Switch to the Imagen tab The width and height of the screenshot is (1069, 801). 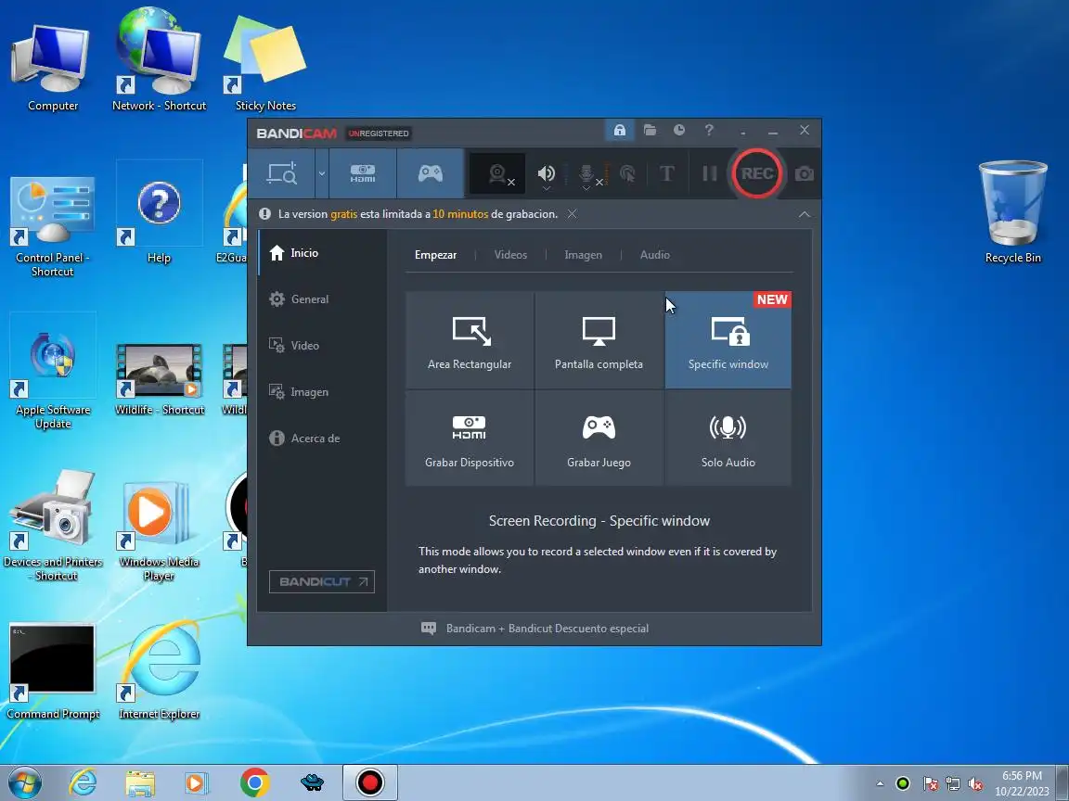click(x=583, y=255)
